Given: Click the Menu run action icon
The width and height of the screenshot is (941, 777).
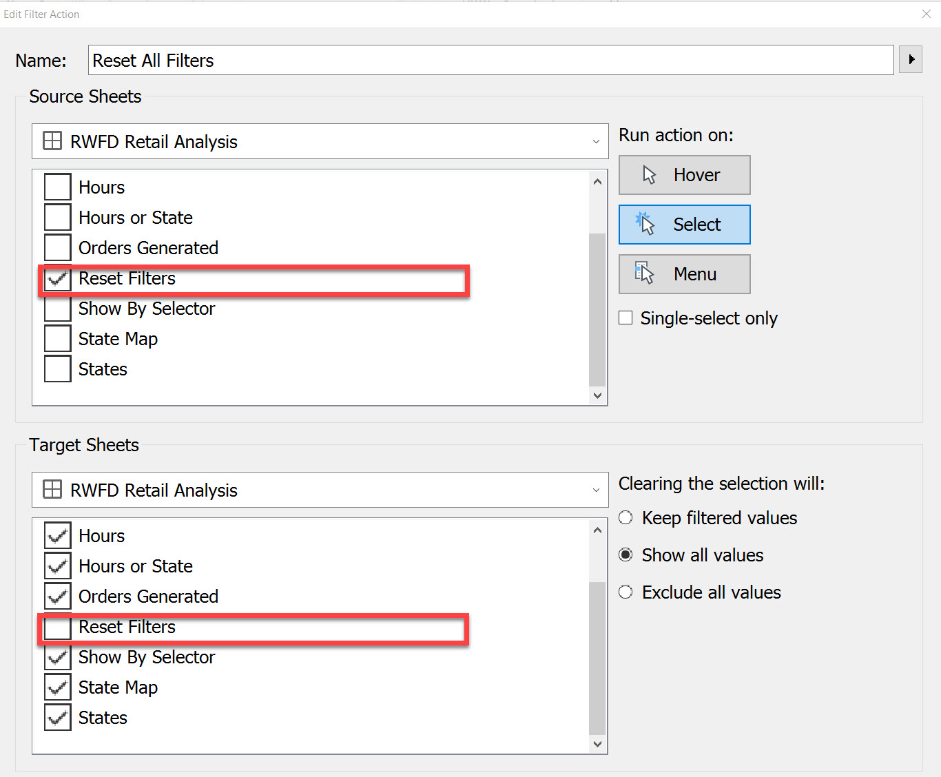Looking at the screenshot, I should 645,273.
